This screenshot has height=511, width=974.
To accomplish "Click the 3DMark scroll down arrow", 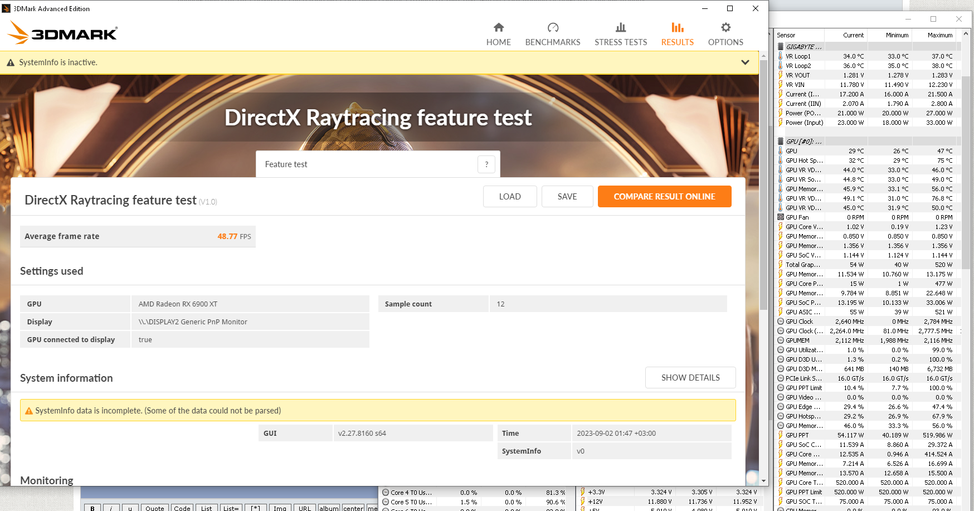I will pos(763,481).
